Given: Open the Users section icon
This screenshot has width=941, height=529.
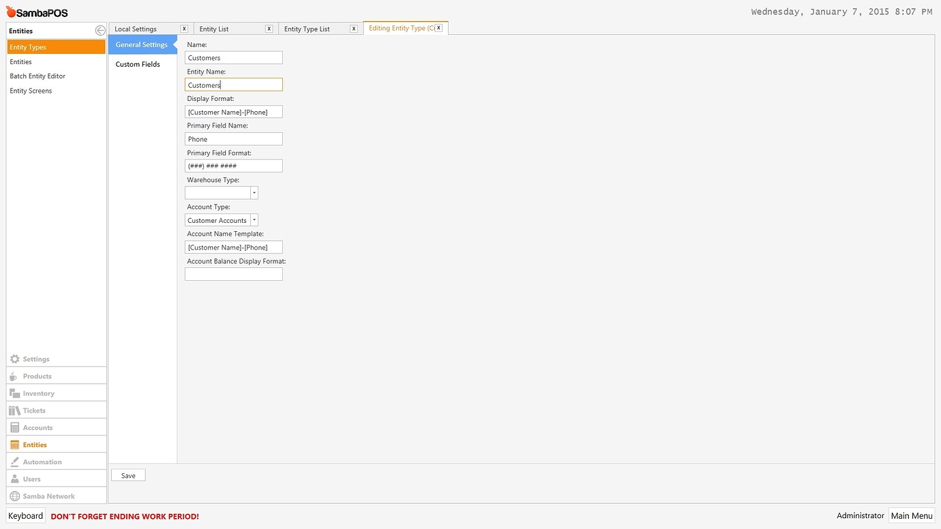Looking at the screenshot, I should [x=15, y=478].
